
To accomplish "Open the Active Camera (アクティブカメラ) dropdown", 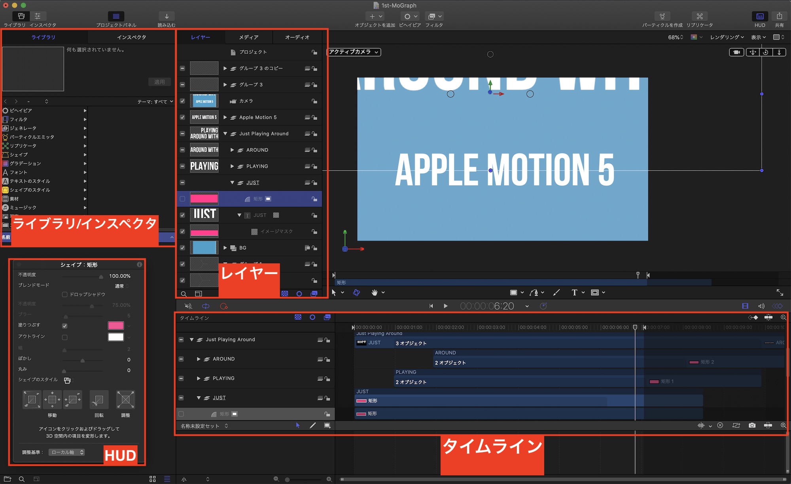I will pyautogui.click(x=354, y=52).
